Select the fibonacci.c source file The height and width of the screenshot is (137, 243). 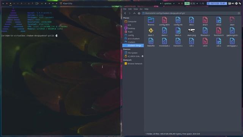pos(205,32)
